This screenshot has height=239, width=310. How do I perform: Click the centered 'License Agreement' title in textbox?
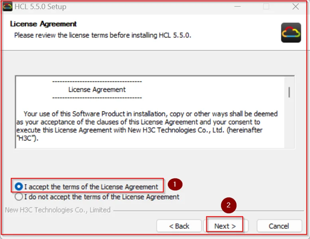pyautogui.click(x=97, y=89)
